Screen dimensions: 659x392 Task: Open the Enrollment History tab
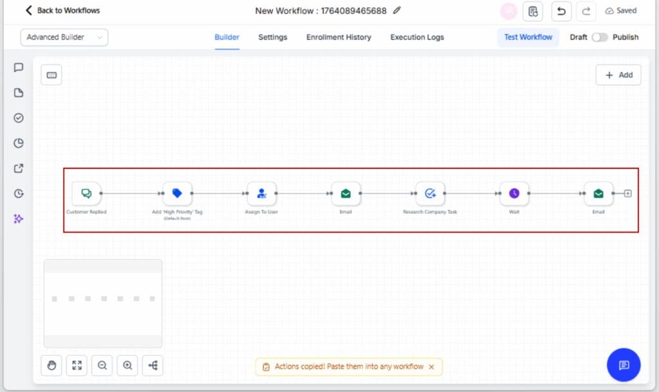coord(339,37)
